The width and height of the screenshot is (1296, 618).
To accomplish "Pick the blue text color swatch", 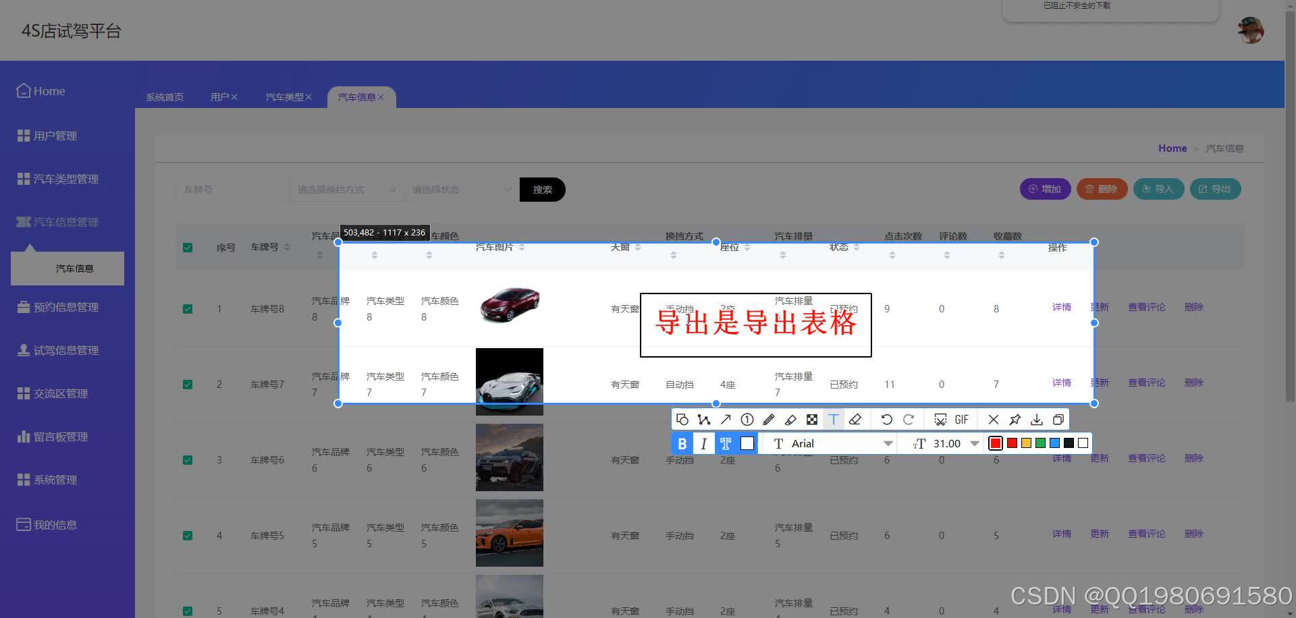I will coord(1054,443).
